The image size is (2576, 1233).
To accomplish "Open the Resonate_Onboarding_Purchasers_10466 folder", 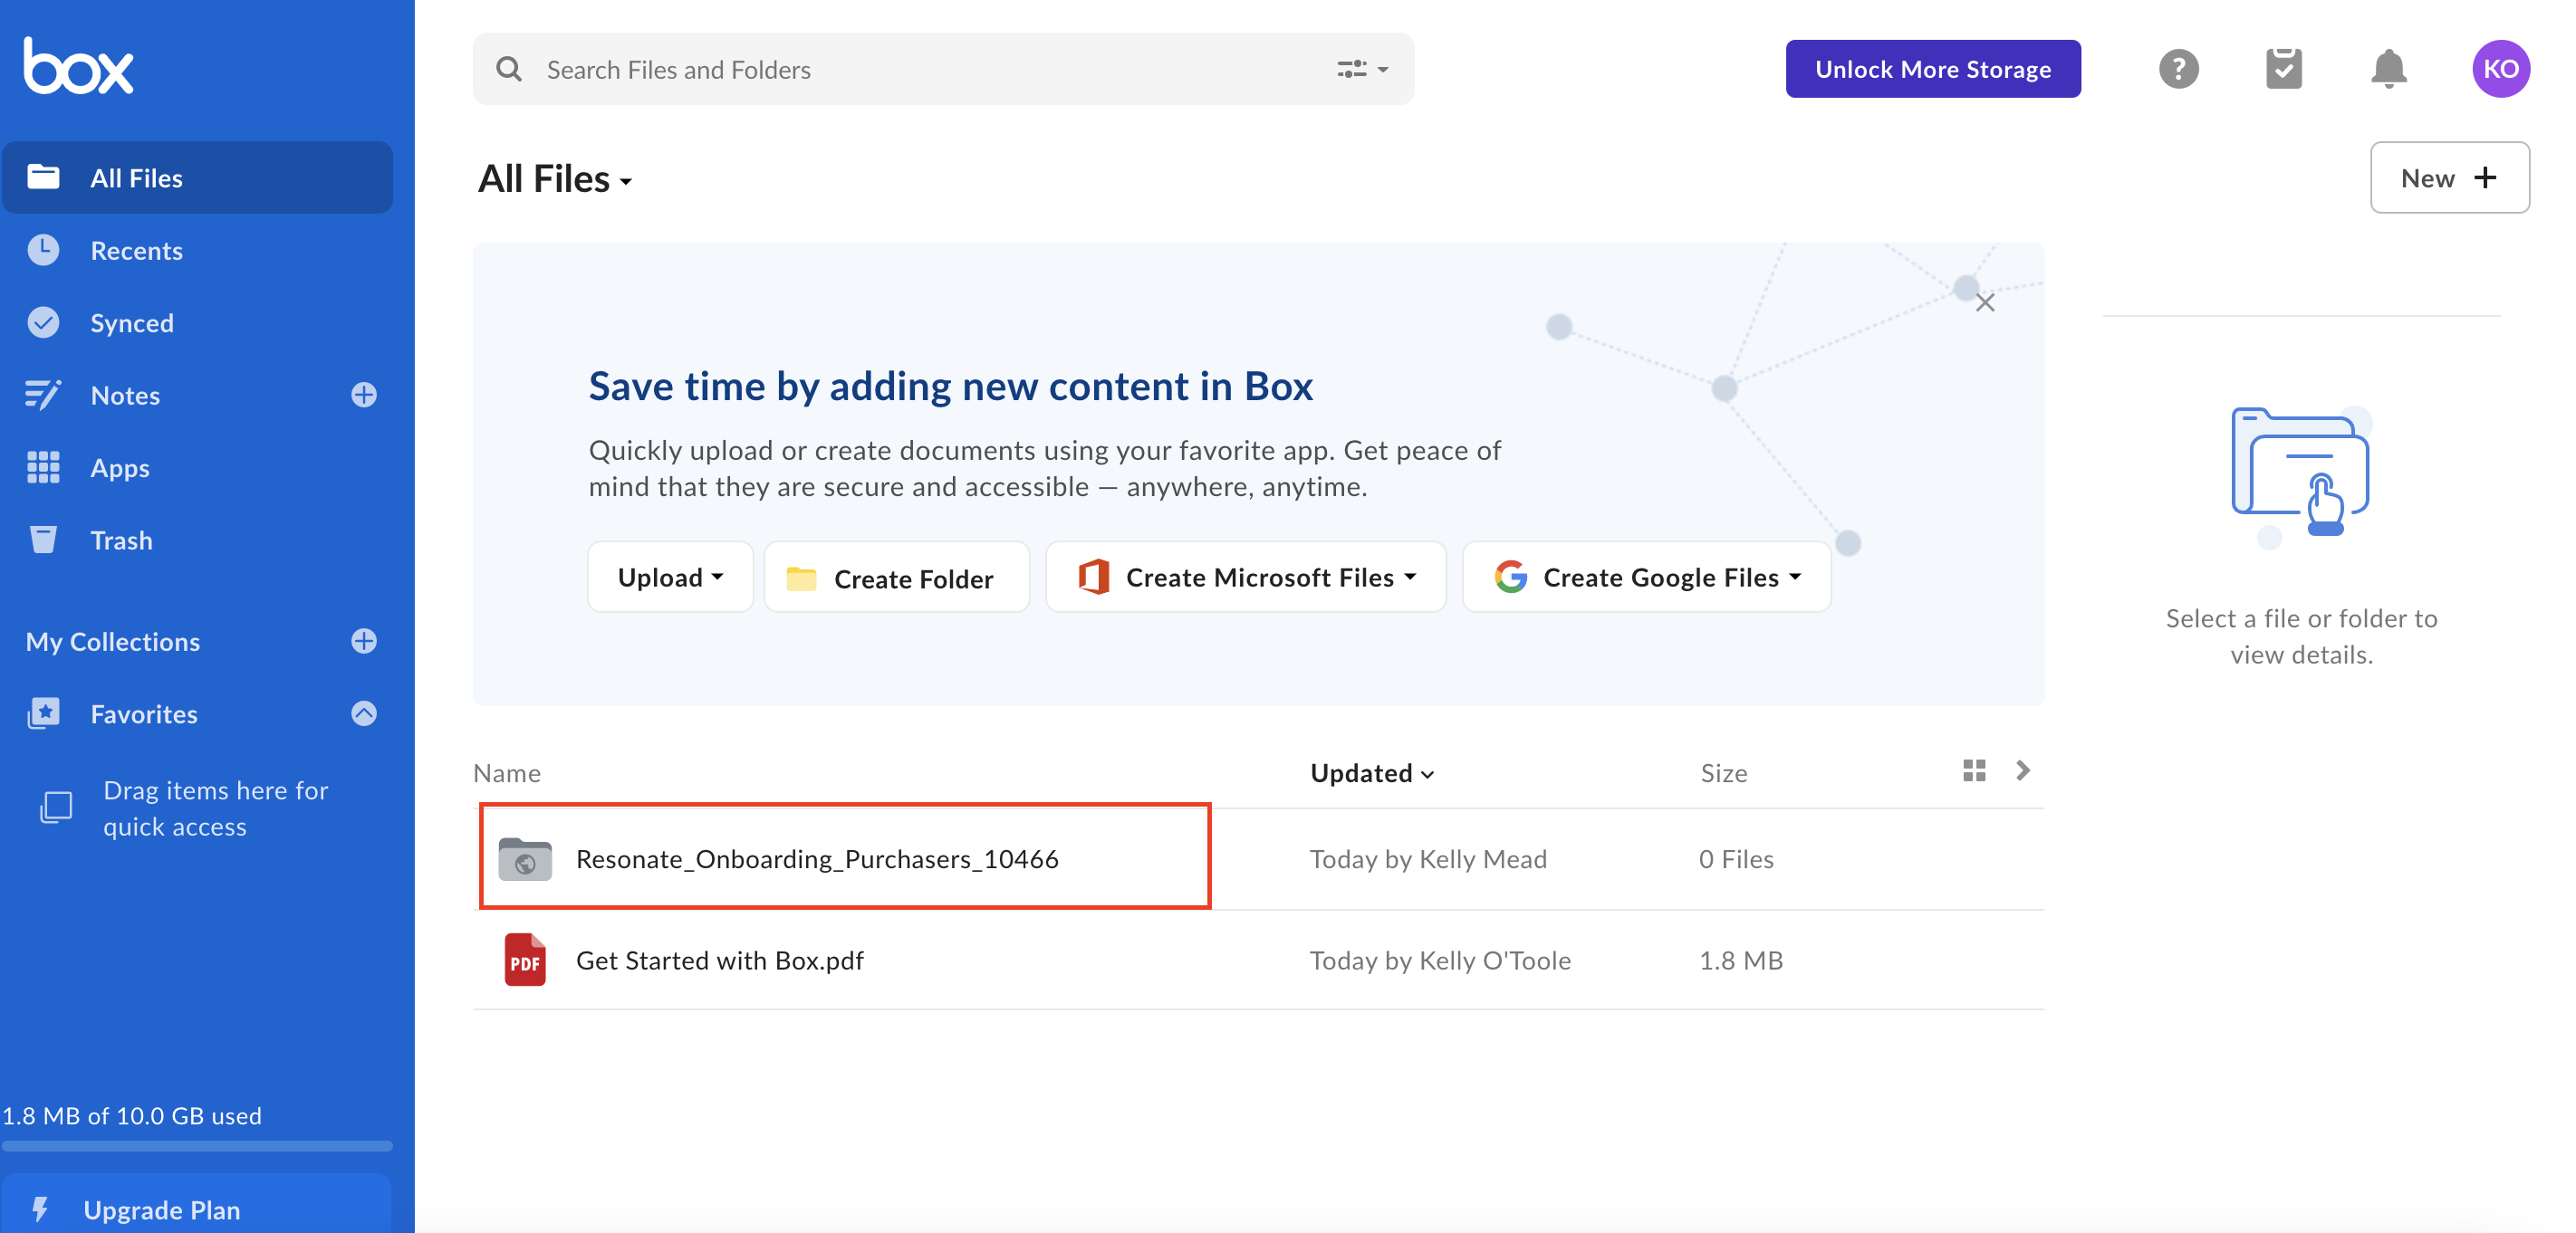I will coord(817,858).
